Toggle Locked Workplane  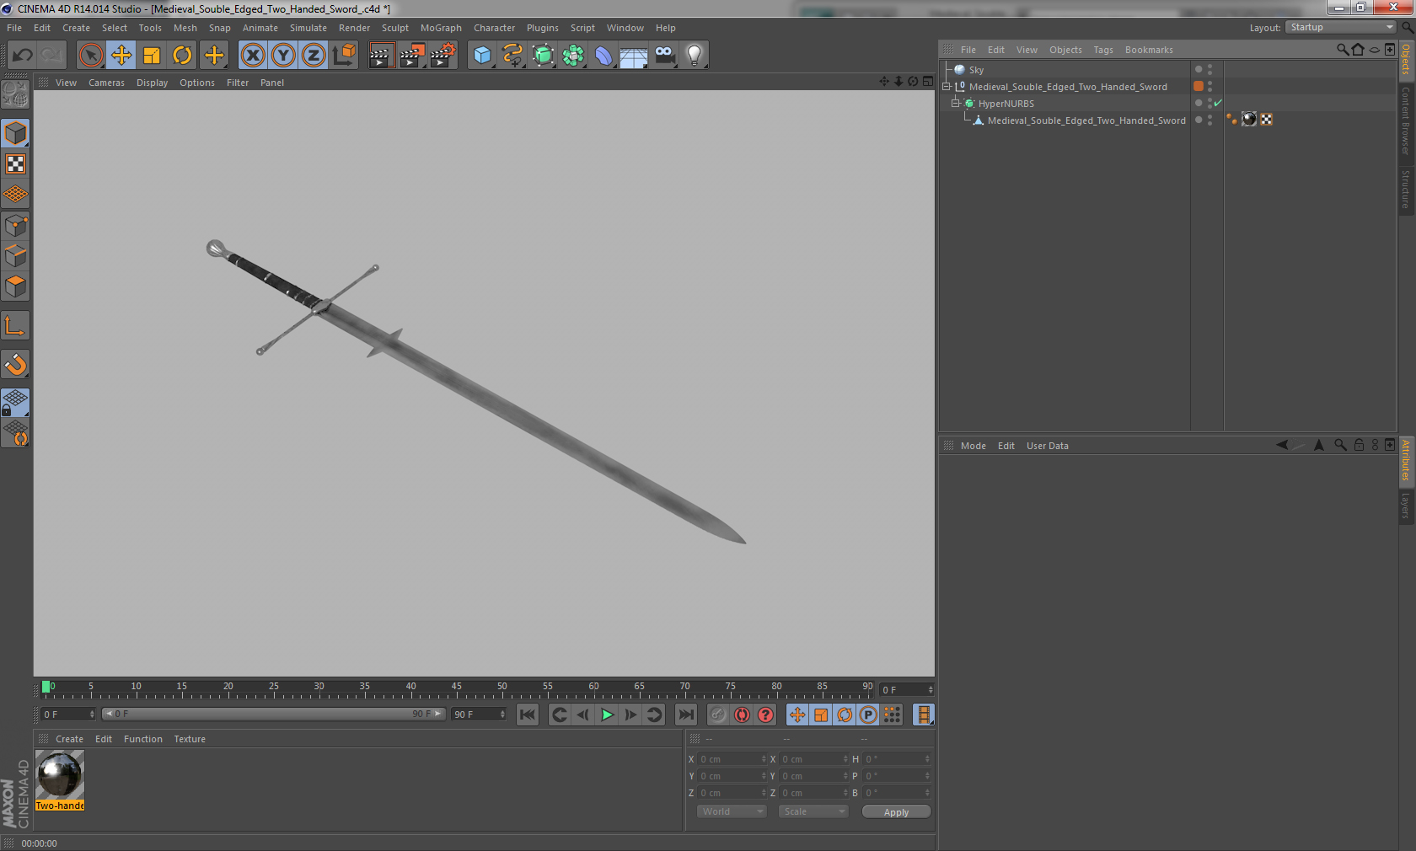(x=15, y=402)
